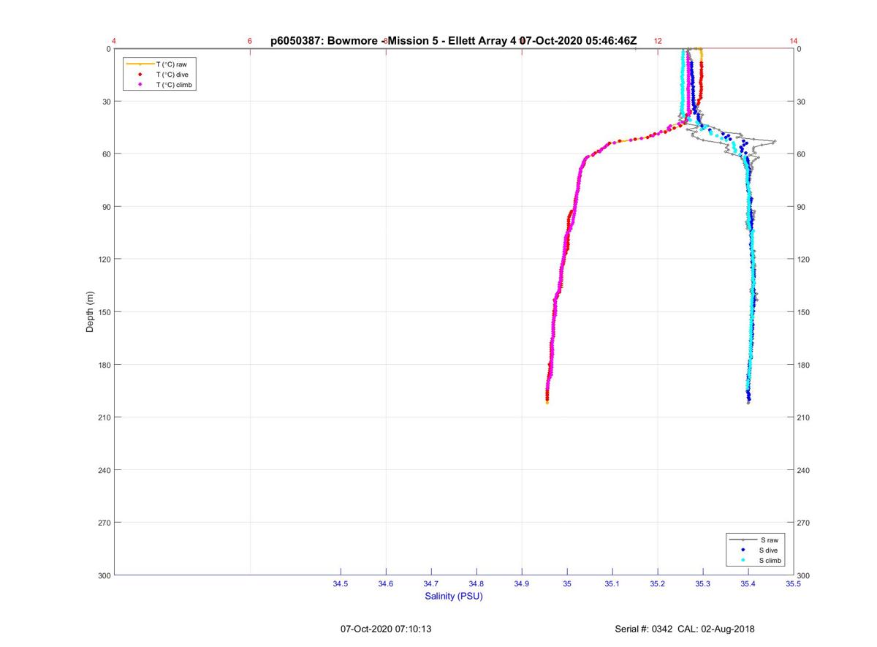The image size is (877, 647).
Task: Select the 35 salinity tick label
Action: coord(567,584)
